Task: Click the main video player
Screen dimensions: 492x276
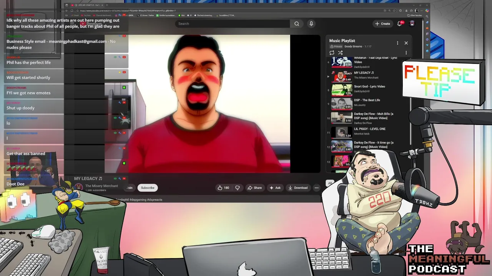Action: [x=198, y=104]
